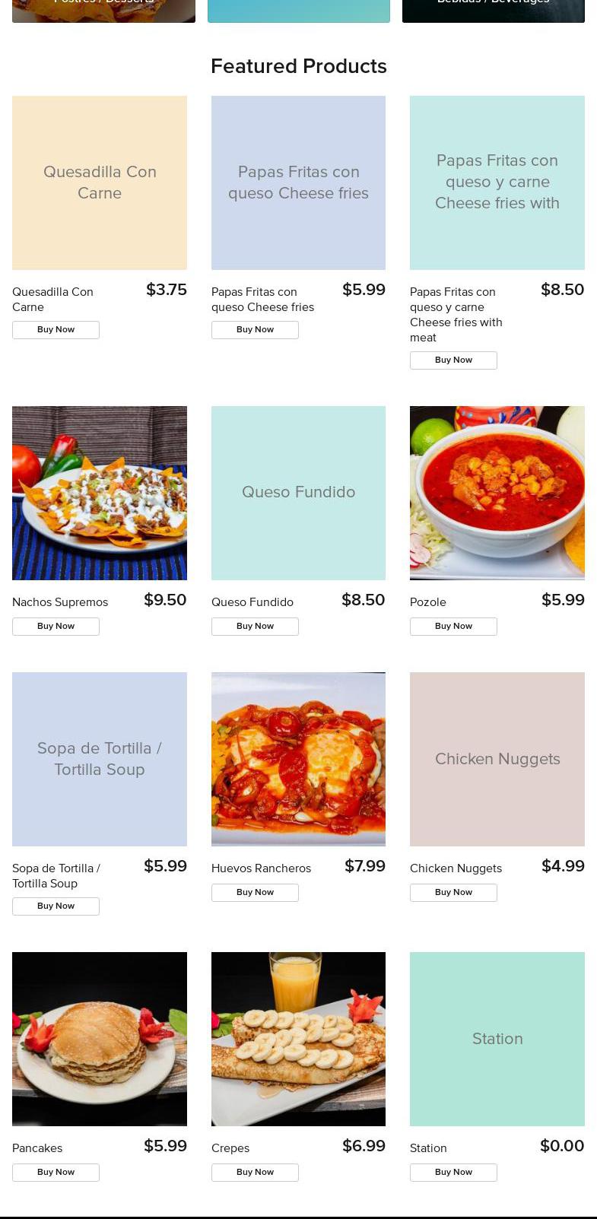Click Buy Now under Quesadilla Con Carne
The image size is (597, 1219).
pos(56,330)
